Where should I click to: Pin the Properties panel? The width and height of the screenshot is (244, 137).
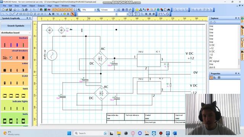[x=236, y=73]
